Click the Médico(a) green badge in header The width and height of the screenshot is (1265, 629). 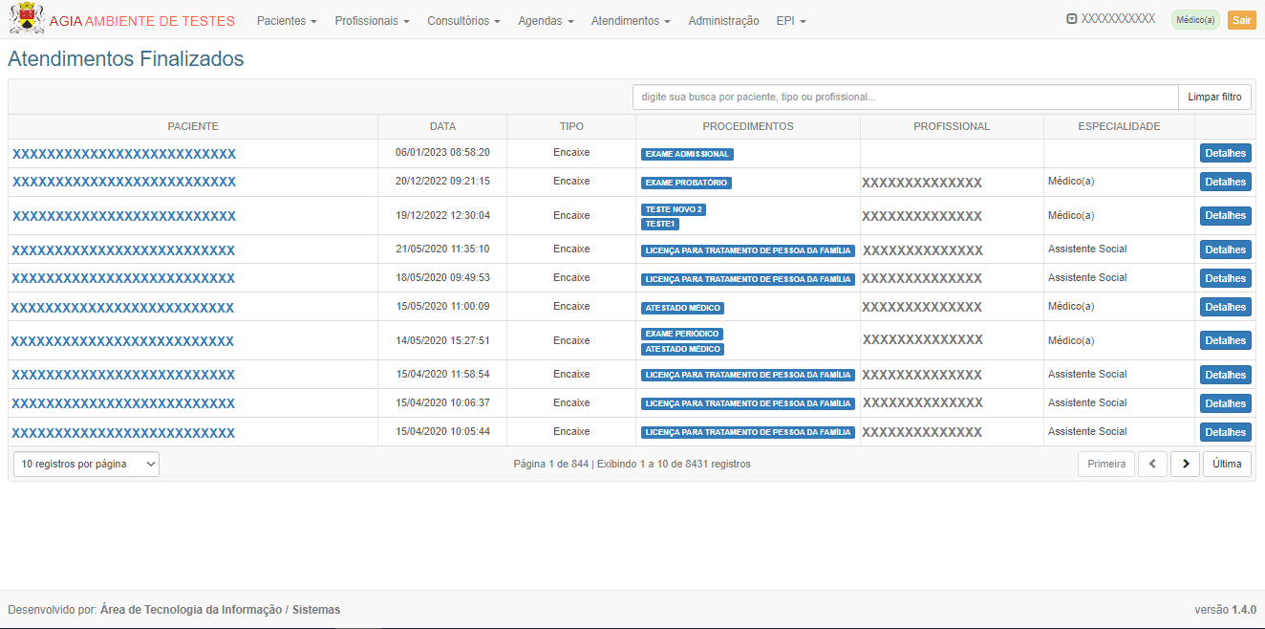click(1195, 20)
